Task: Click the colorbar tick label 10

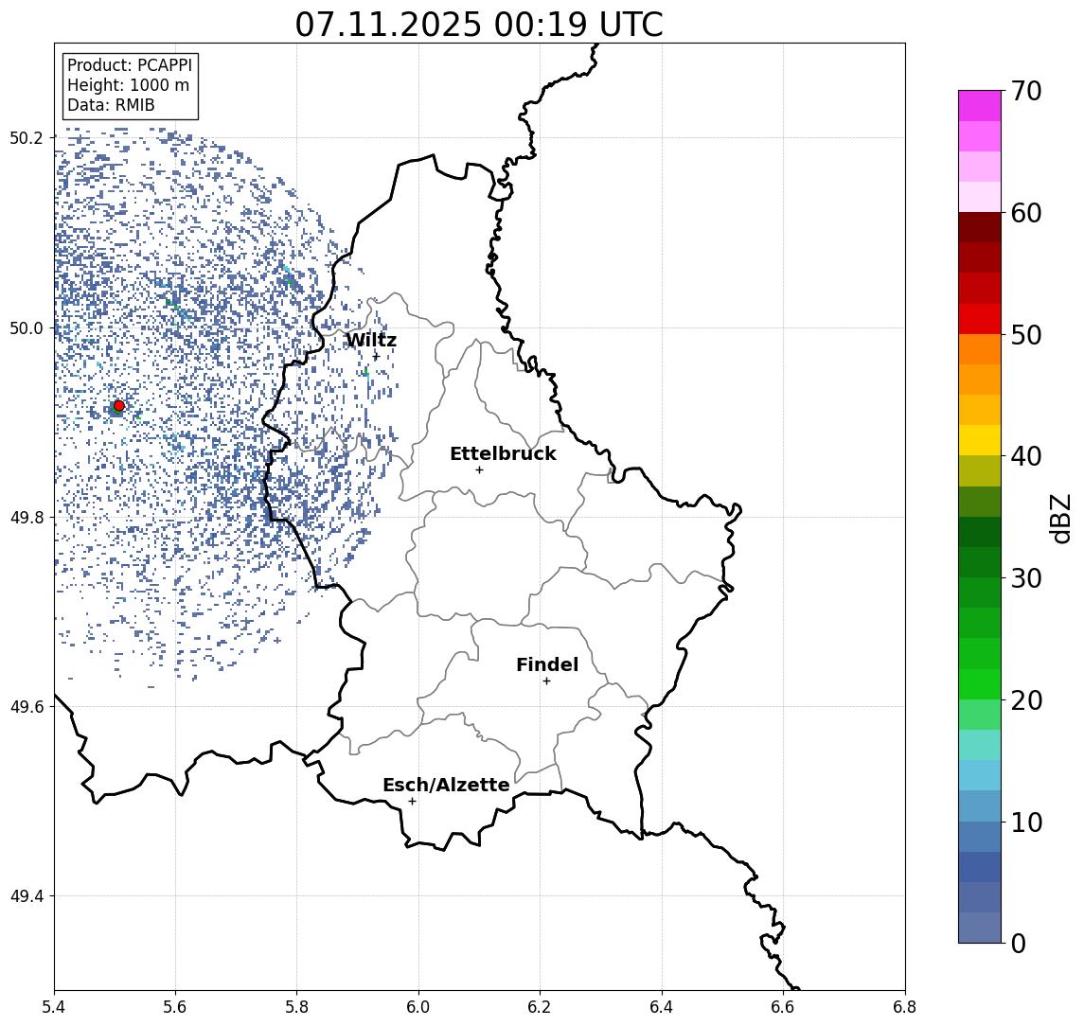Action: 1026,822
